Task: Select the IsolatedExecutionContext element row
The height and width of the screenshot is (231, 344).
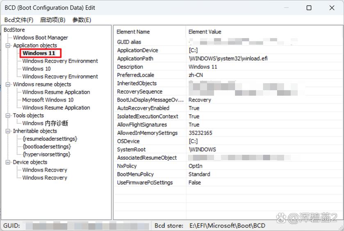Action: (228, 116)
